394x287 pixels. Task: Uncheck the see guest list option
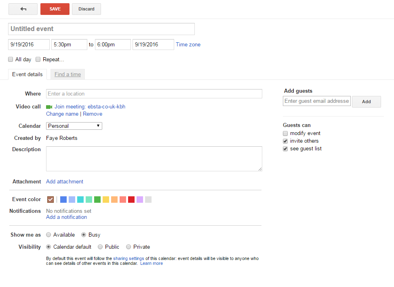click(286, 149)
